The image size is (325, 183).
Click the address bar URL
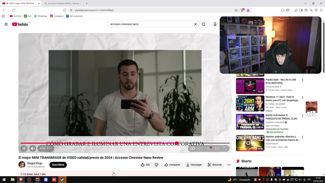pos(94,10)
